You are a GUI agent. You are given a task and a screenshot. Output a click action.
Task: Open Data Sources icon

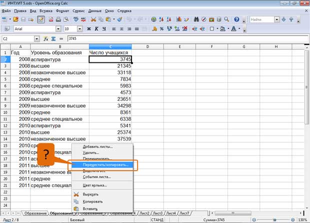(219, 19)
